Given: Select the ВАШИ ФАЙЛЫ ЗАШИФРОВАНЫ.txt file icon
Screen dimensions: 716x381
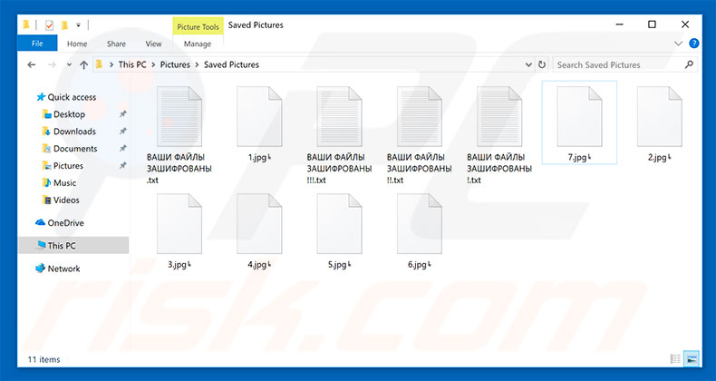Looking at the screenshot, I should click(179, 116).
